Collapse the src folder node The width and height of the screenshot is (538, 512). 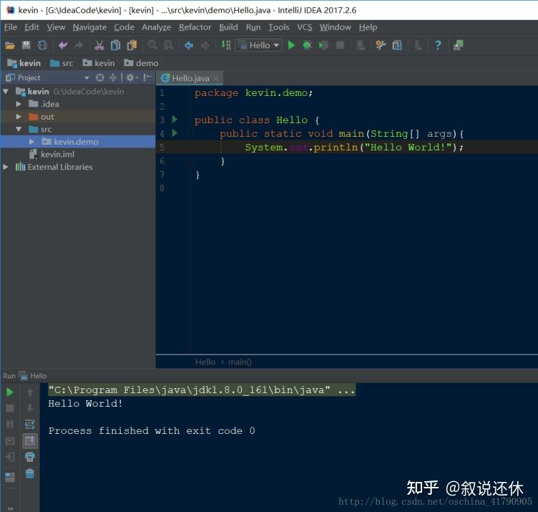click(19, 129)
